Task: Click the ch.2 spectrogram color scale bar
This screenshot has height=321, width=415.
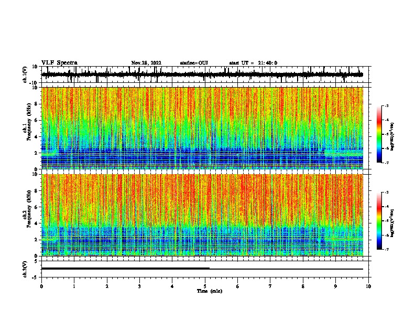Action: point(379,221)
